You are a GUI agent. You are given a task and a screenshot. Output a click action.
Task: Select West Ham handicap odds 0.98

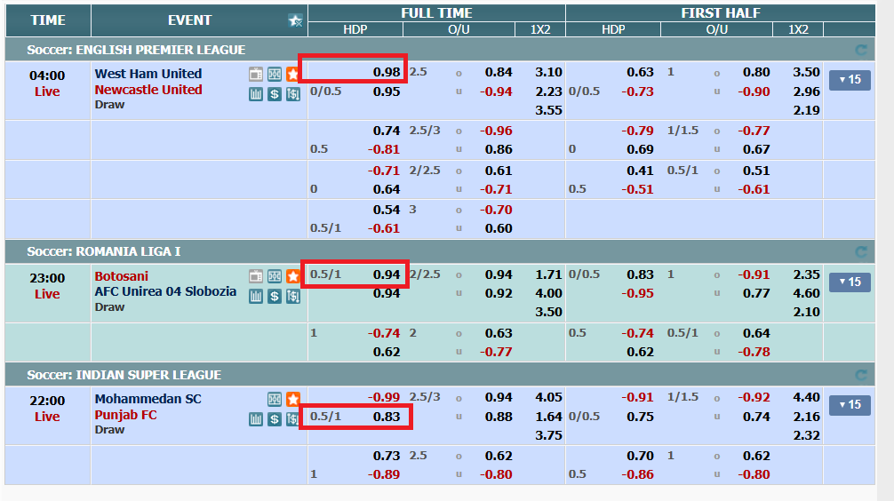(387, 73)
